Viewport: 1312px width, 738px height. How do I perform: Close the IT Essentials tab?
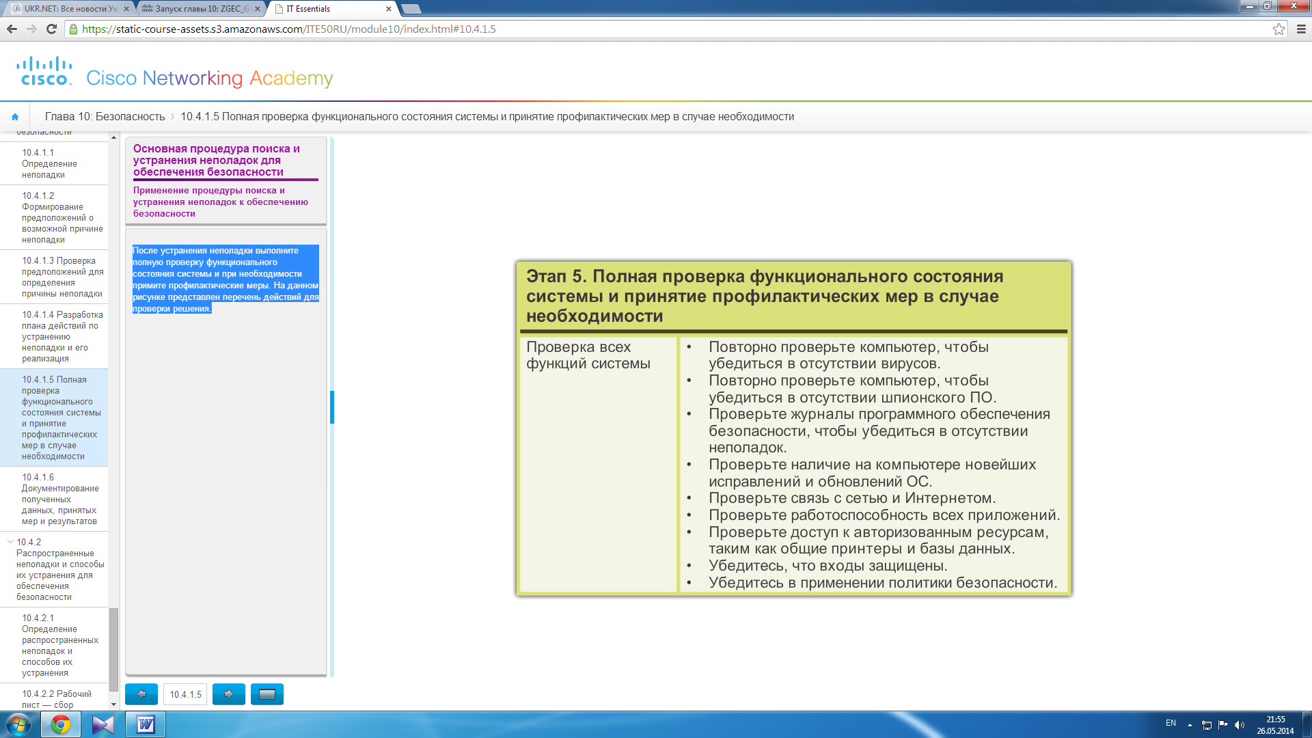(389, 9)
